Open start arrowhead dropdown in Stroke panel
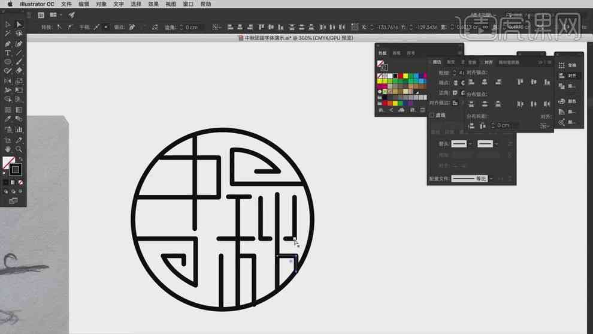593x334 pixels. pyautogui.click(x=470, y=144)
